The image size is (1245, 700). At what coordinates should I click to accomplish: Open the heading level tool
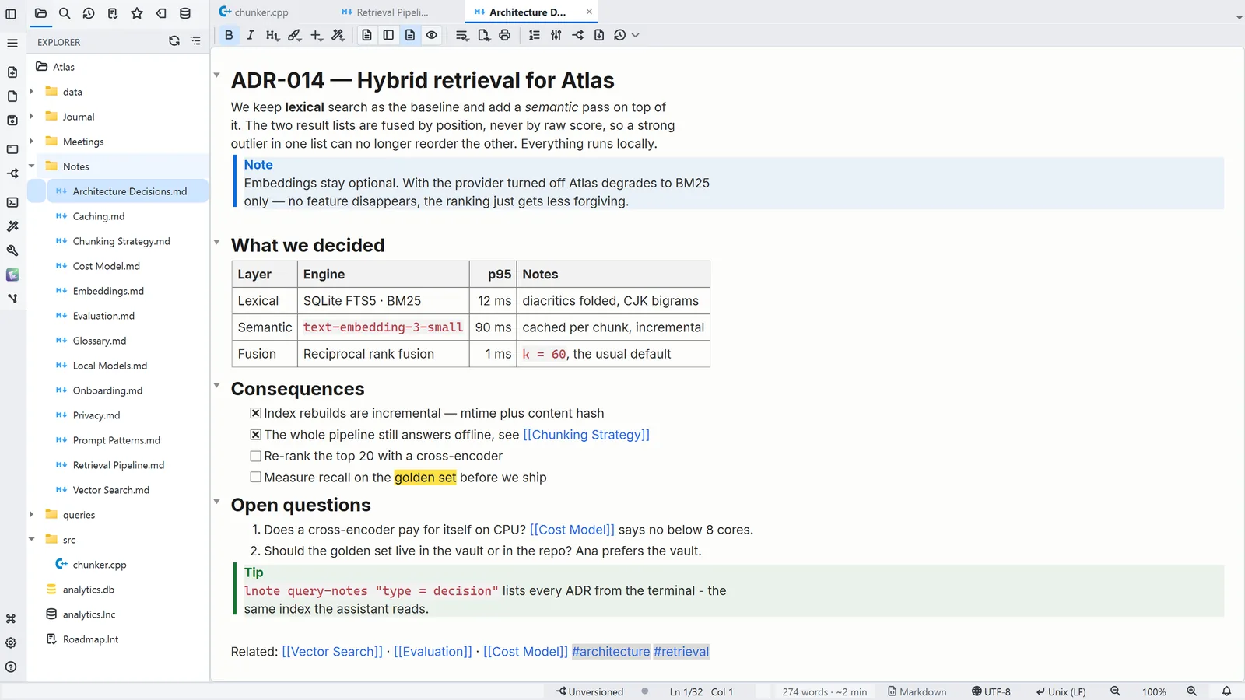click(272, 35)
